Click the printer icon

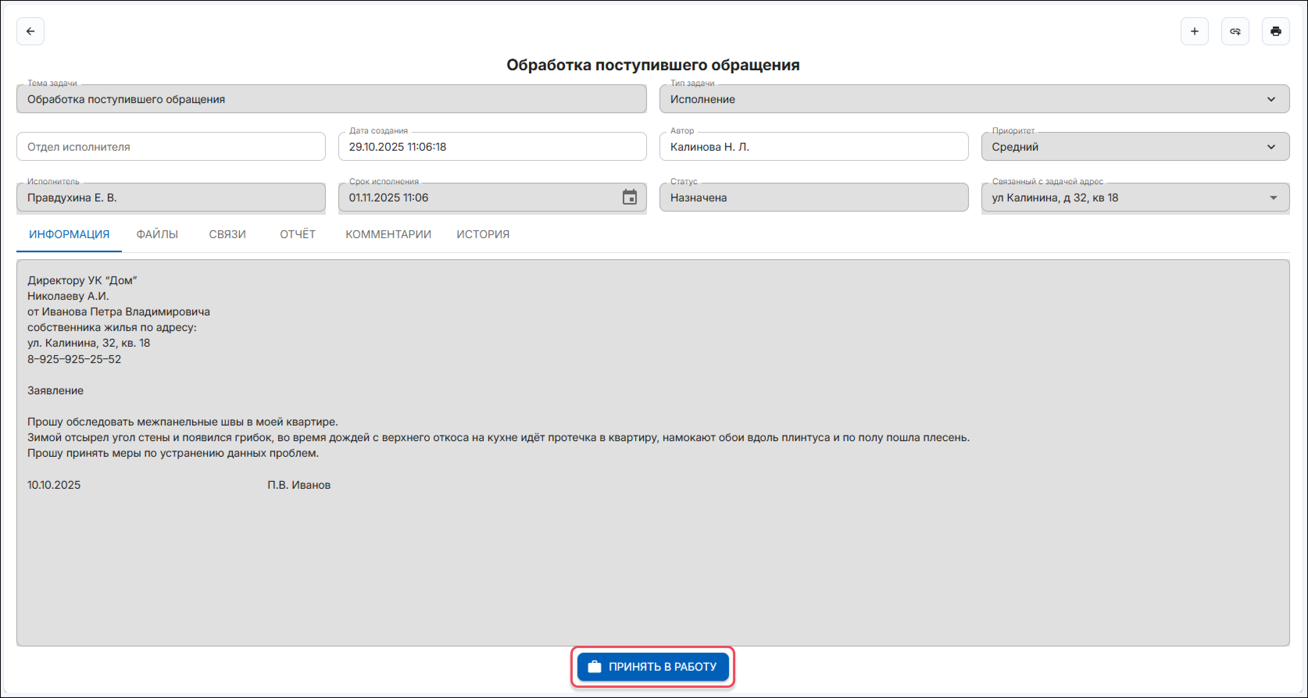(x=1276, y=32)
